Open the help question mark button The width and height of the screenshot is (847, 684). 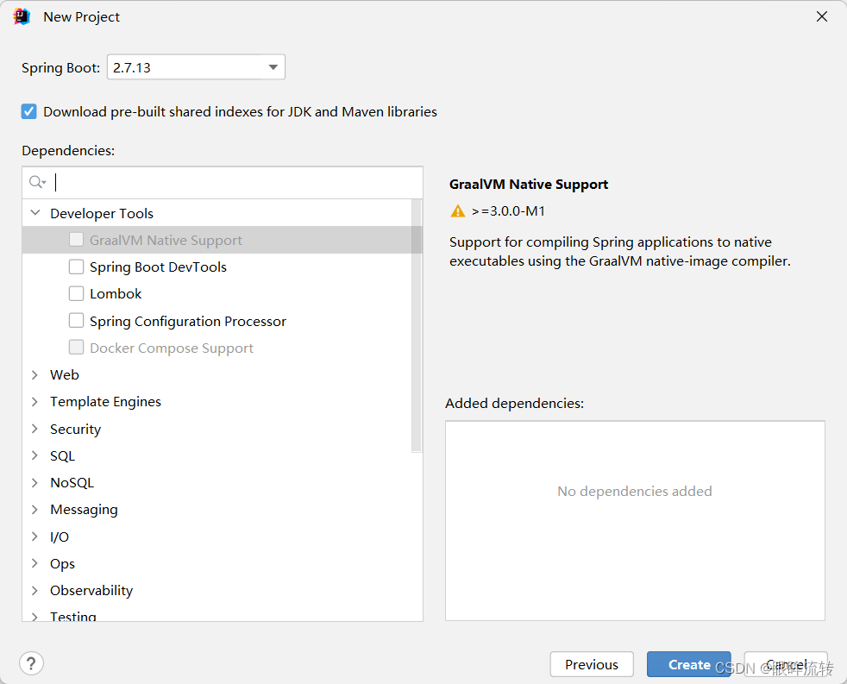click(31, 663)
